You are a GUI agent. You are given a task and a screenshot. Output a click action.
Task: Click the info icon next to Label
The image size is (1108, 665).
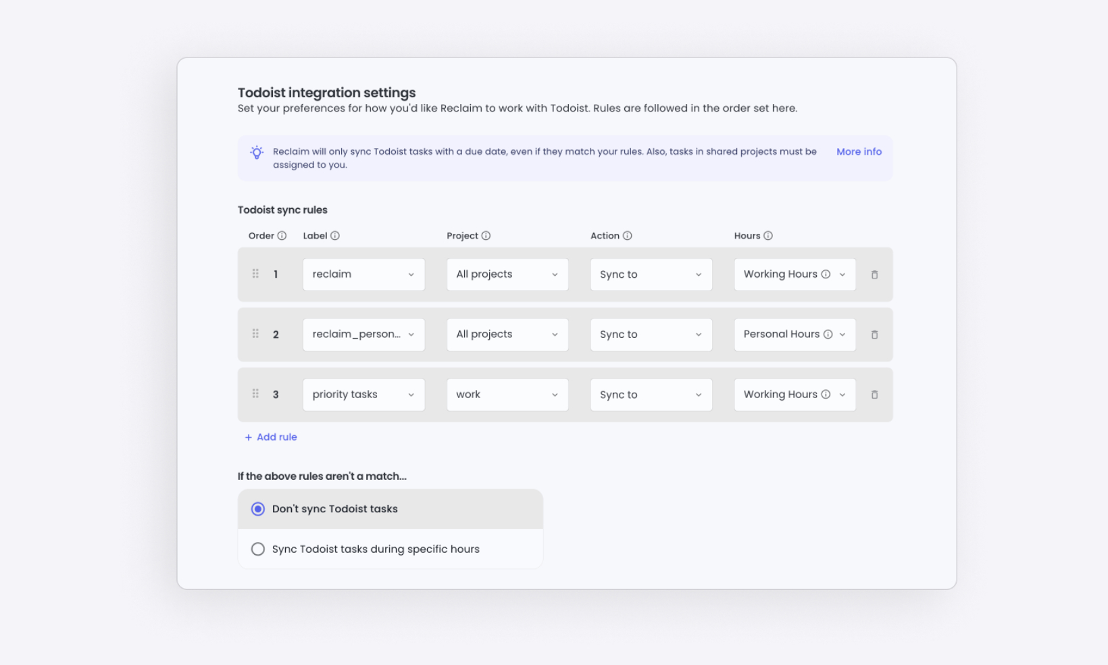click(x=335, y=236)
